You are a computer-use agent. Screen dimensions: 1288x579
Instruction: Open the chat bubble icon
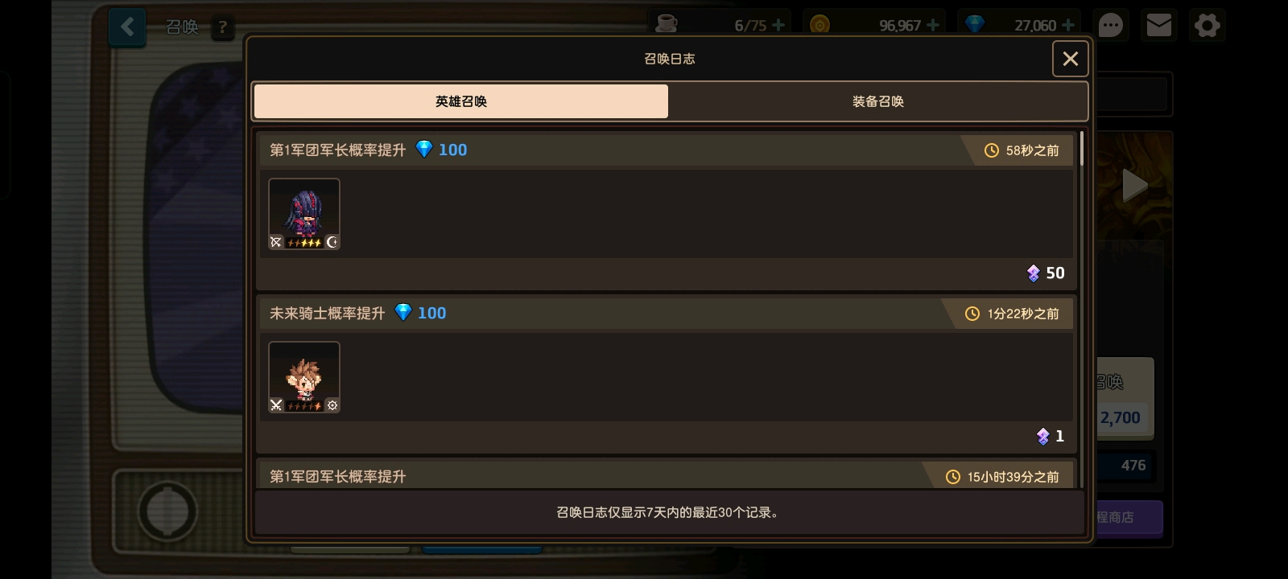point(1110,26)
